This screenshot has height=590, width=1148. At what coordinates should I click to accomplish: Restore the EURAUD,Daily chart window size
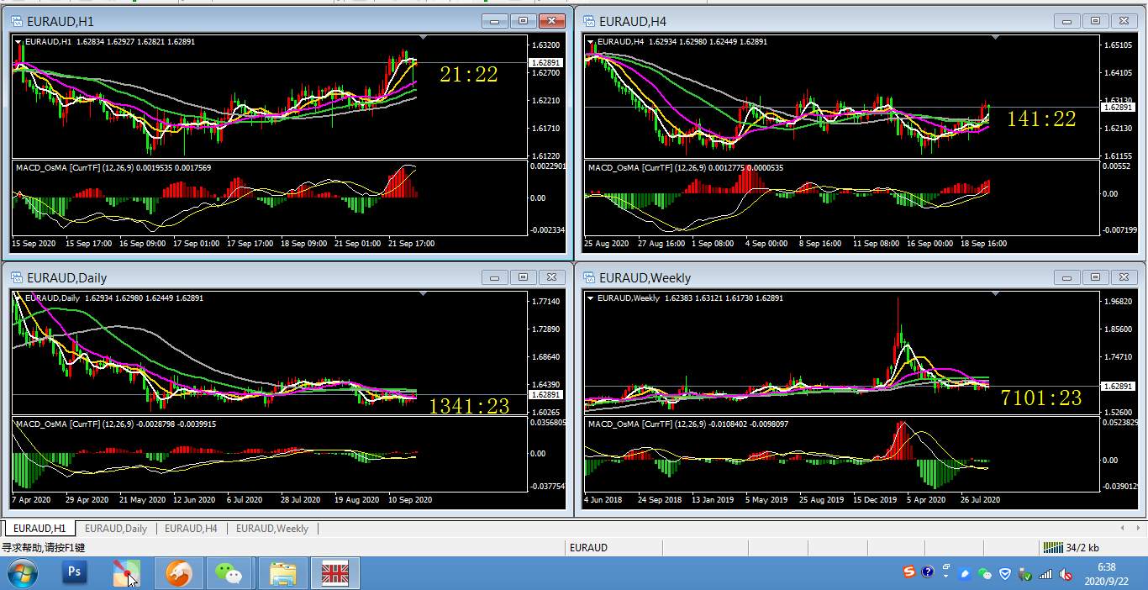click(523, 277)
